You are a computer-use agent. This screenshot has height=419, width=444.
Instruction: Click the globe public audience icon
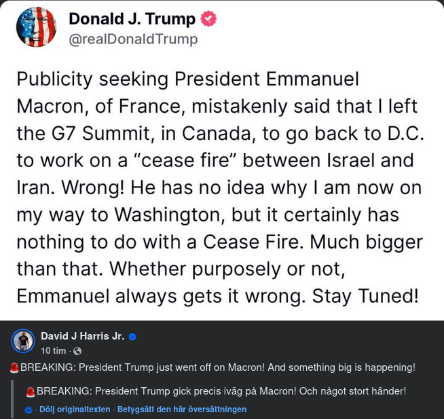click(x=77, y=351)
